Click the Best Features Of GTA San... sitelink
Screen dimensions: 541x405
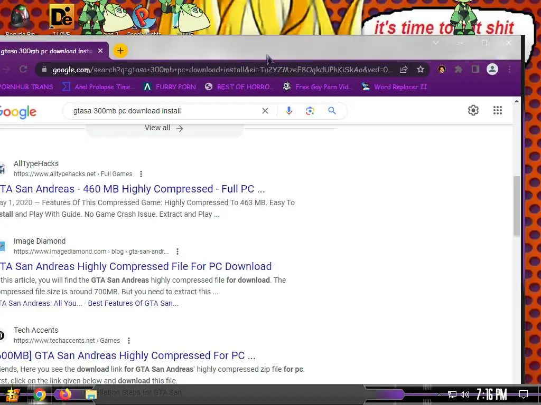point(133,303)
